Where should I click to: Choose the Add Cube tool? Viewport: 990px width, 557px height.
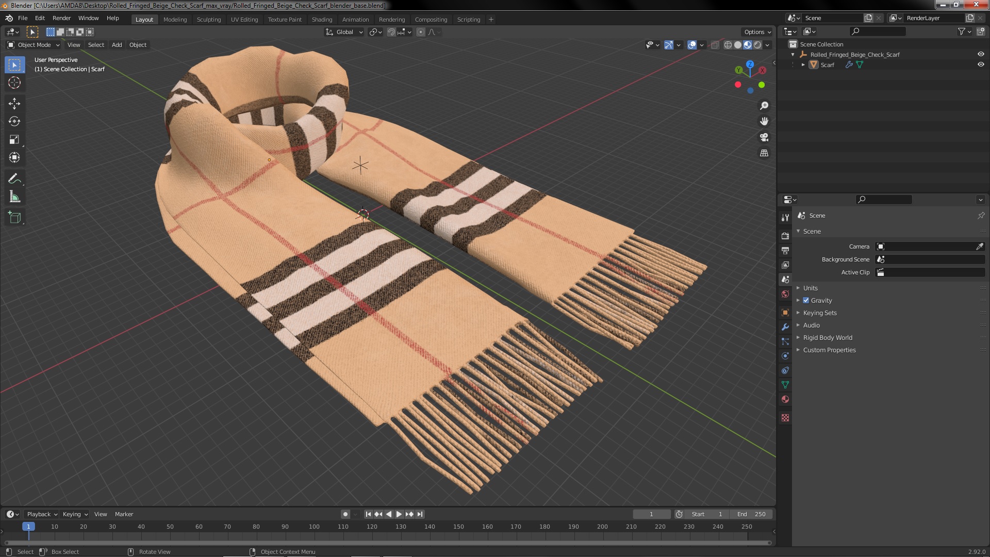pyautogui.click(x=14, y=218)
